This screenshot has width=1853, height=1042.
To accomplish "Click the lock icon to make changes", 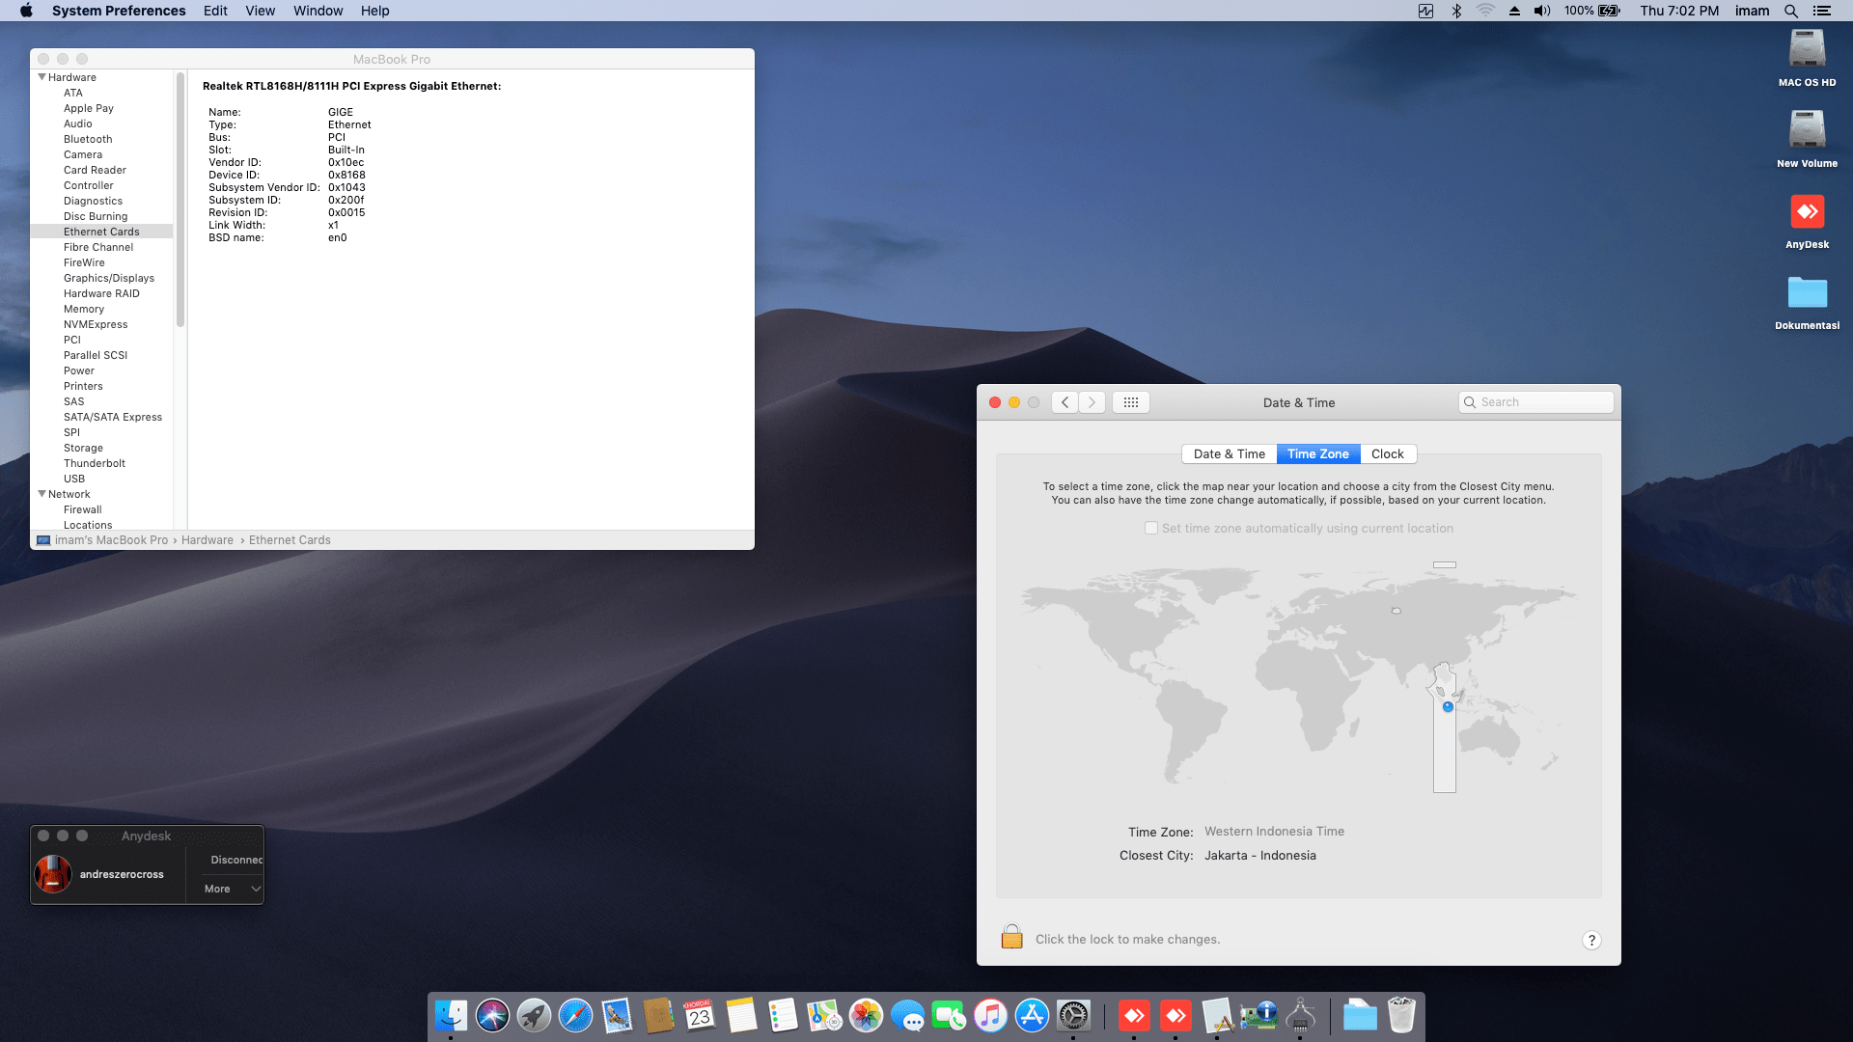I will [1011, 936].
